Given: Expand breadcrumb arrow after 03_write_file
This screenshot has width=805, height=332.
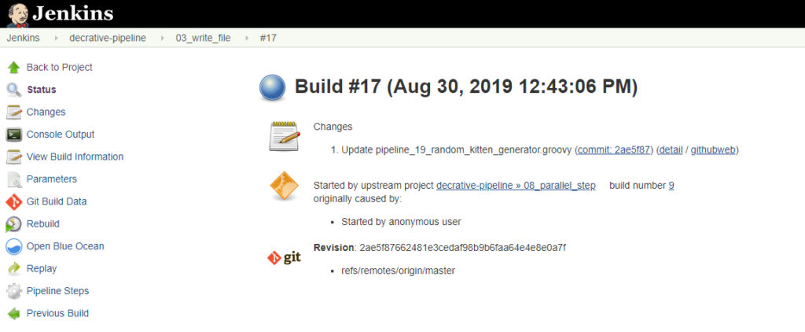Looking at the screenshot, I should pyautogui.click(x=248, y=38).
